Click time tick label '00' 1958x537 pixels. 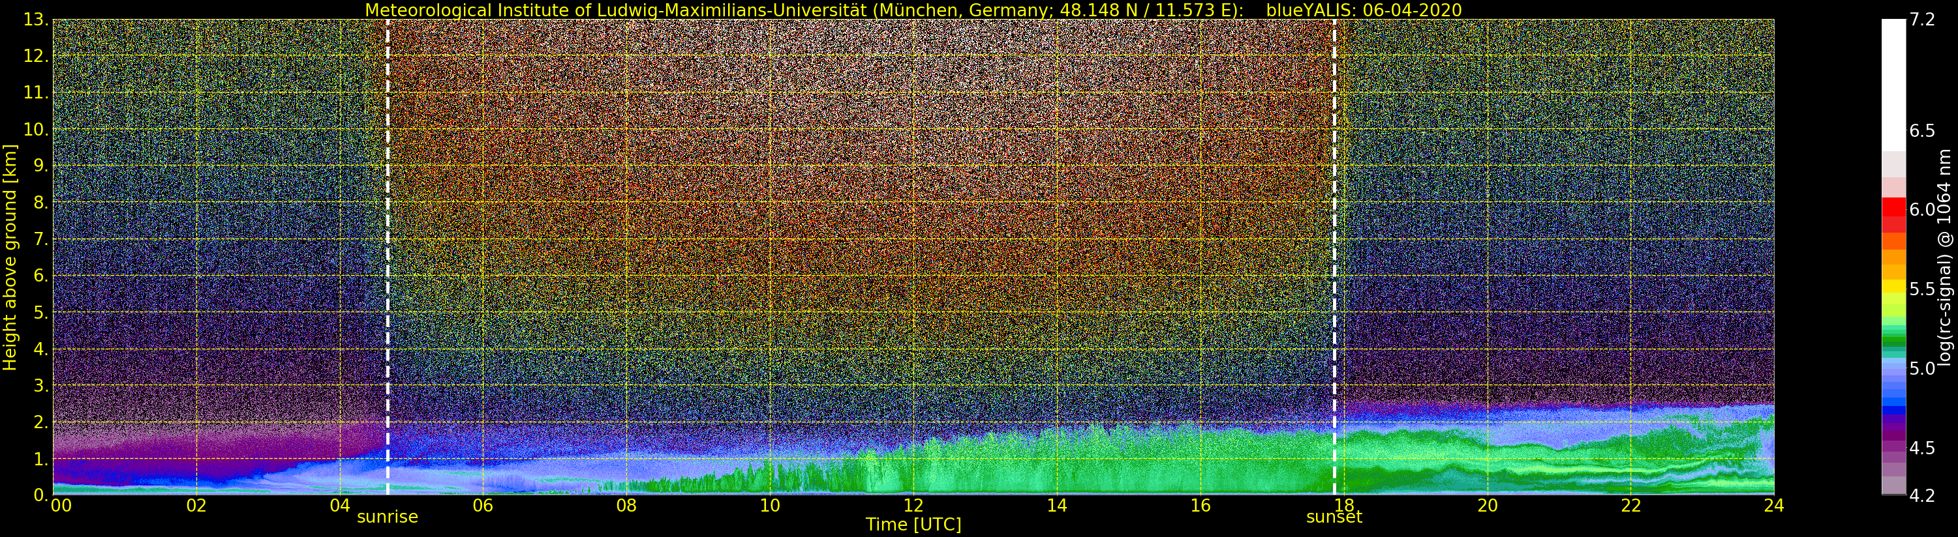coord(61,506)
